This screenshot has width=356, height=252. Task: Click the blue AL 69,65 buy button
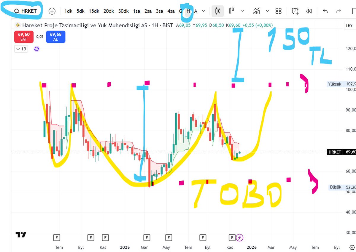click(x=55, y=37)
